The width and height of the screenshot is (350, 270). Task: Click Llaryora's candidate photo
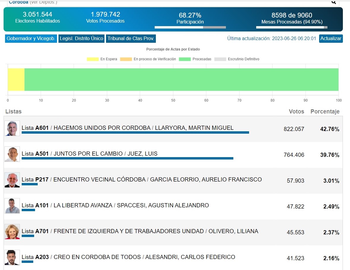(x=12, y=128)
